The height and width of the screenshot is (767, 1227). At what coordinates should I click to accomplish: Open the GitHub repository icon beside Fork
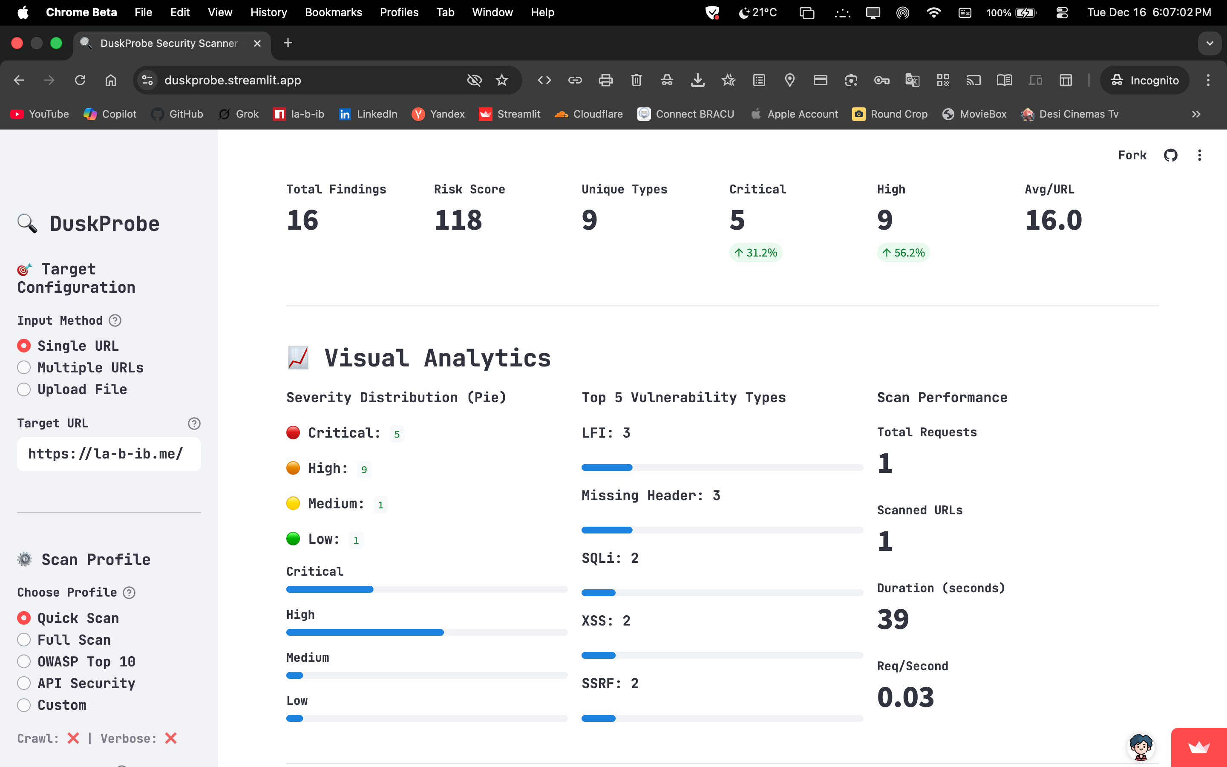(1170, 155)
